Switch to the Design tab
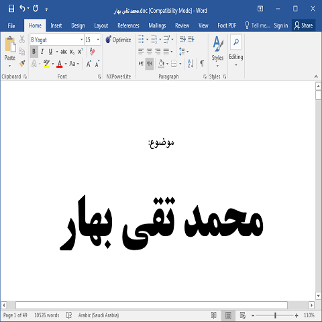The height and width of the screenshot is (322, 322). [x=78, y=25]
